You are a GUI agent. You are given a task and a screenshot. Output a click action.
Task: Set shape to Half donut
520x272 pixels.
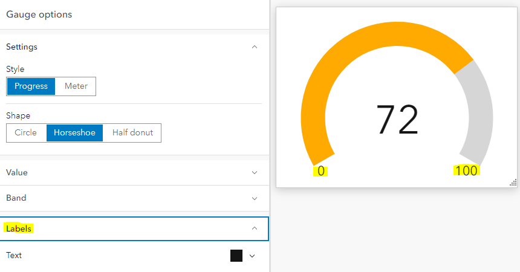pos(132,133)
